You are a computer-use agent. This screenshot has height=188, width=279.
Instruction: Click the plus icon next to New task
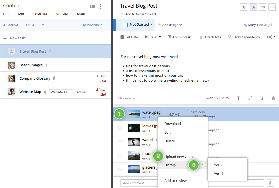click(5, 38)
